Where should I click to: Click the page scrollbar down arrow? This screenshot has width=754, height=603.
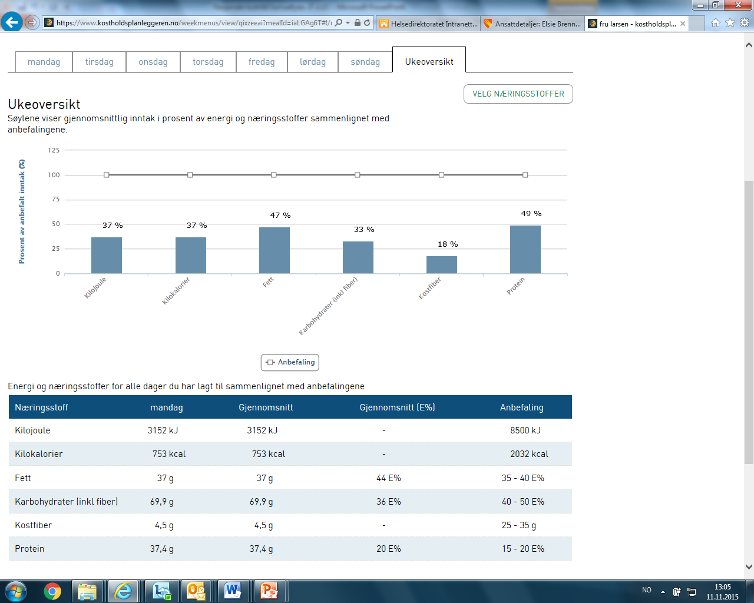pyautogui.click(x=749, y=567)
